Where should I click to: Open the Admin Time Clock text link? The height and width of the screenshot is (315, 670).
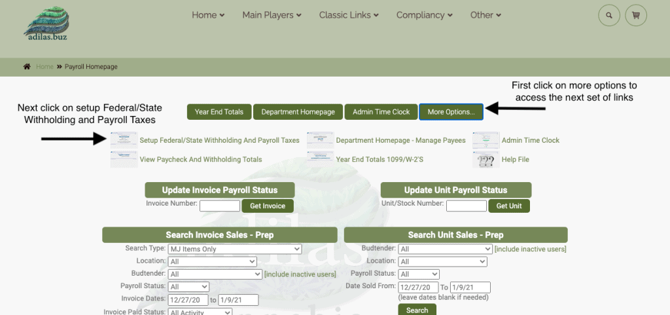click(x=530, y=140)
